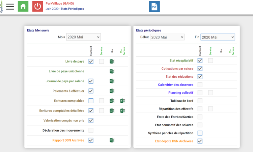Image resolution: width=253 pixels, height=152 pixels.
Task: Click Valorisation congés non pris label
Action: (64, 120)
